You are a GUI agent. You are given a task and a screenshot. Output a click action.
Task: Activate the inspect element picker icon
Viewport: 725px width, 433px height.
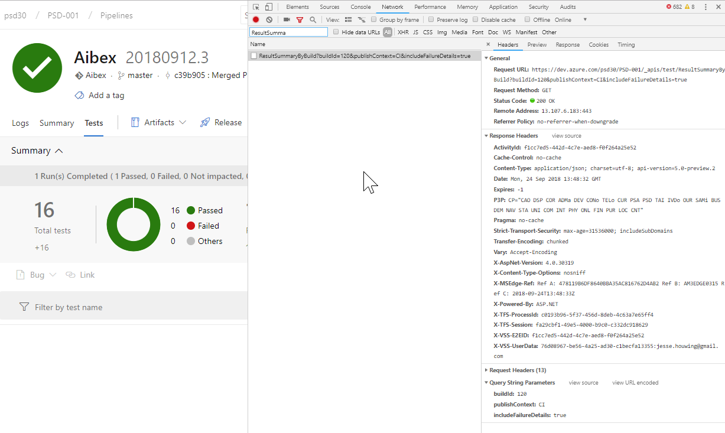(255, 7)
